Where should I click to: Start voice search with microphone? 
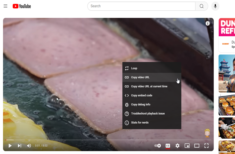click(215, 6)
